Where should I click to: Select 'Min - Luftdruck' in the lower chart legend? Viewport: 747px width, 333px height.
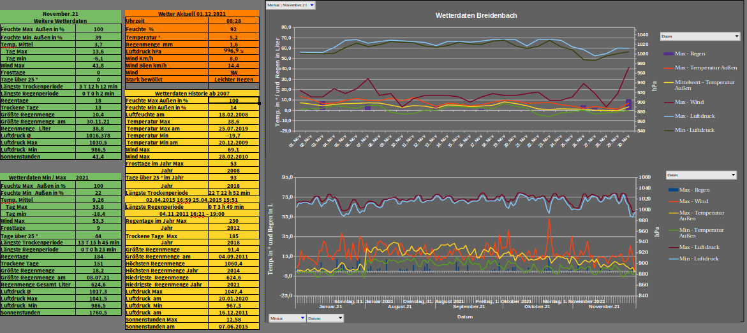(x=699, y=259)
